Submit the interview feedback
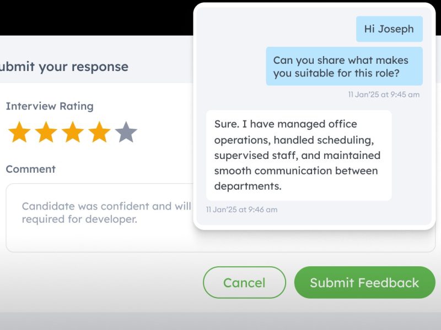Screen dimensions: 441x330 pos(364,282)
